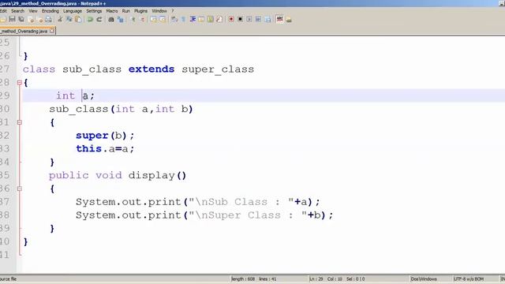Select the method_Overrading.java file tab
This screenshot has width=505, height=284.
[x=24, y=32]
